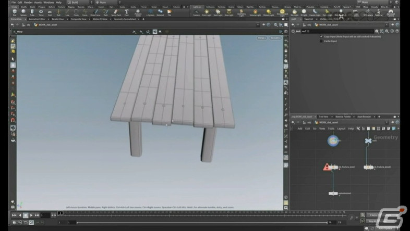410x231 pixels.
Task: Open the Render menu
Action: (28, 3)
